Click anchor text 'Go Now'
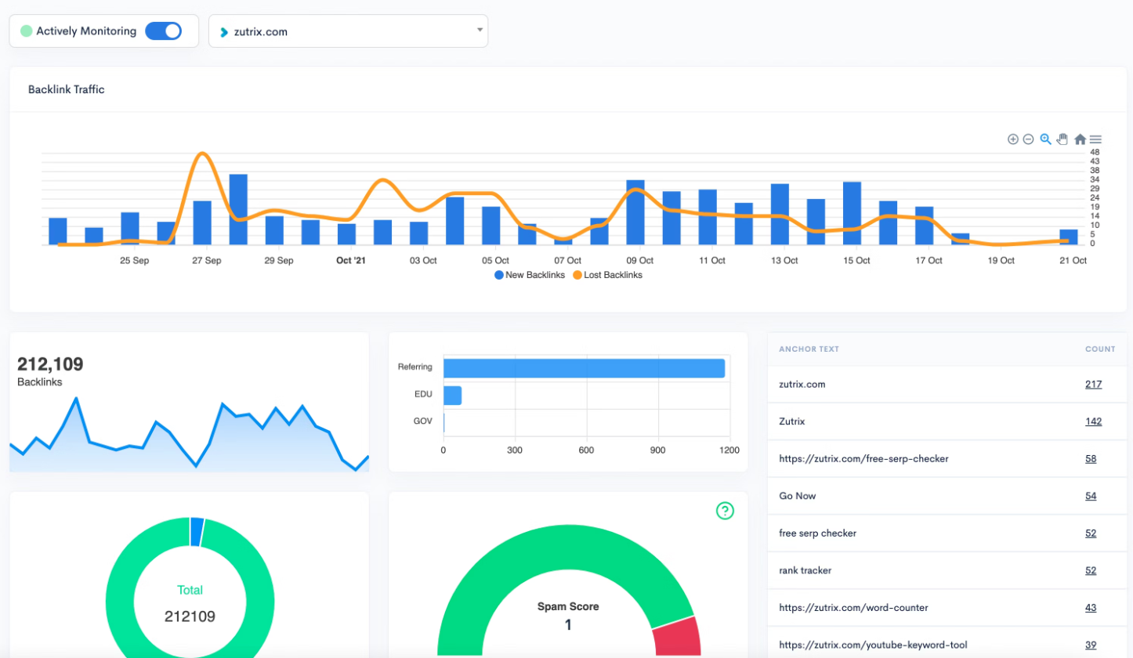Screen dimensions: 1133x658 (x=798, y=496)
